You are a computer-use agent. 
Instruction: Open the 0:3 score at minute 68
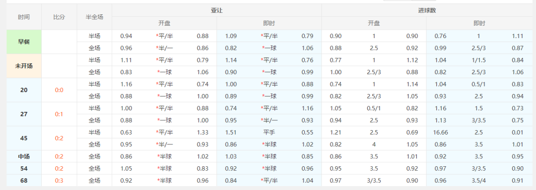59,181
